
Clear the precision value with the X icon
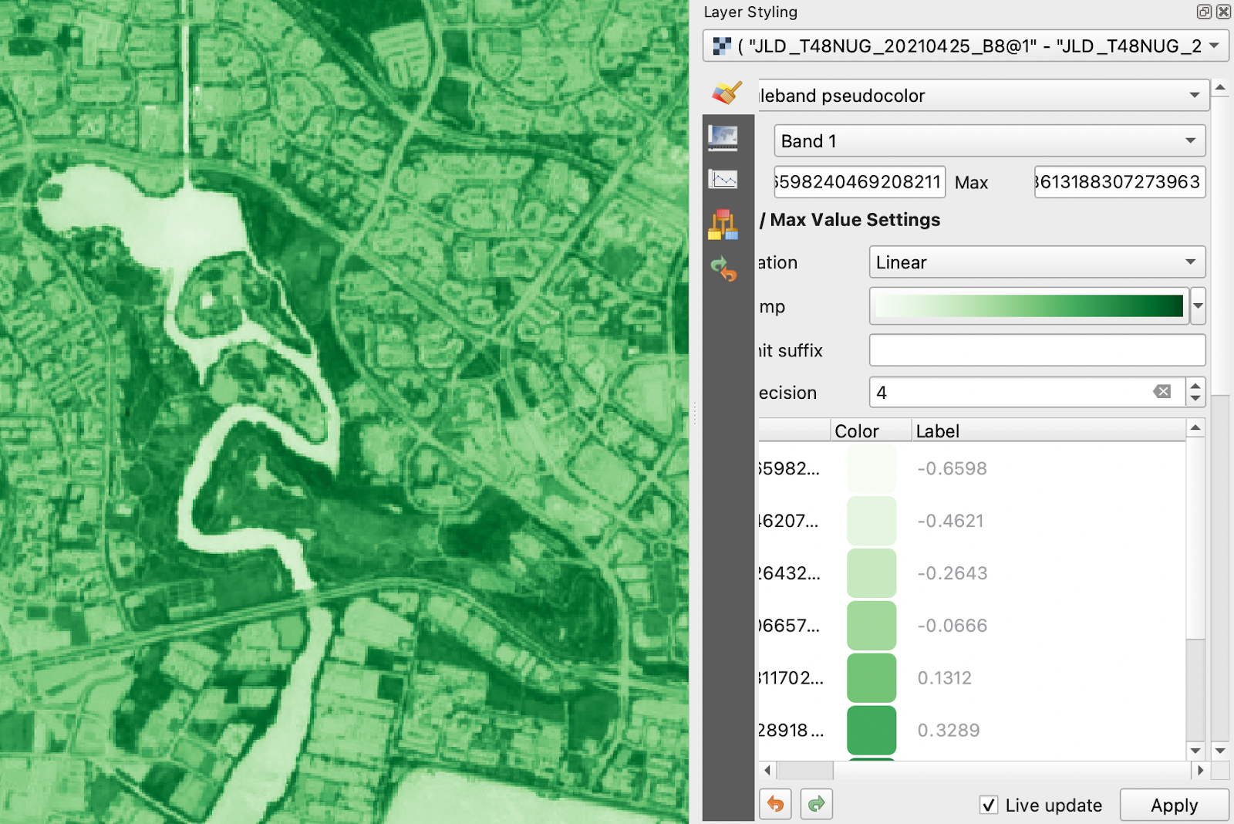point(1162,392)
